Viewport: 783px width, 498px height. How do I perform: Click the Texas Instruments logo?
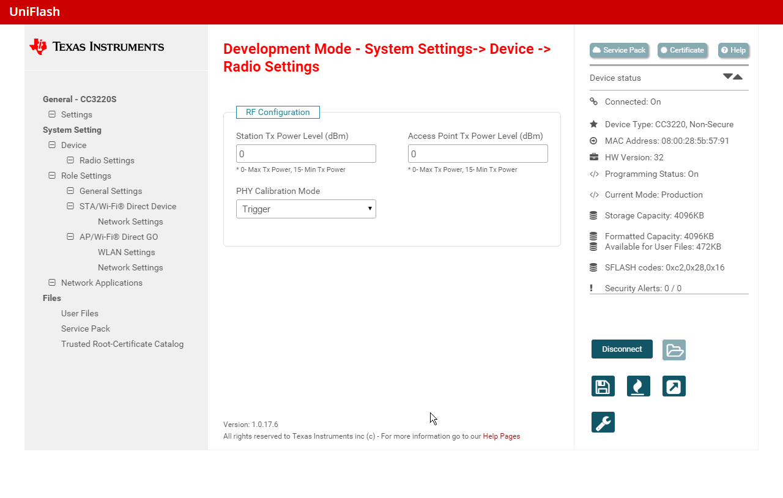pyautogui.click(x=97, y=46)
